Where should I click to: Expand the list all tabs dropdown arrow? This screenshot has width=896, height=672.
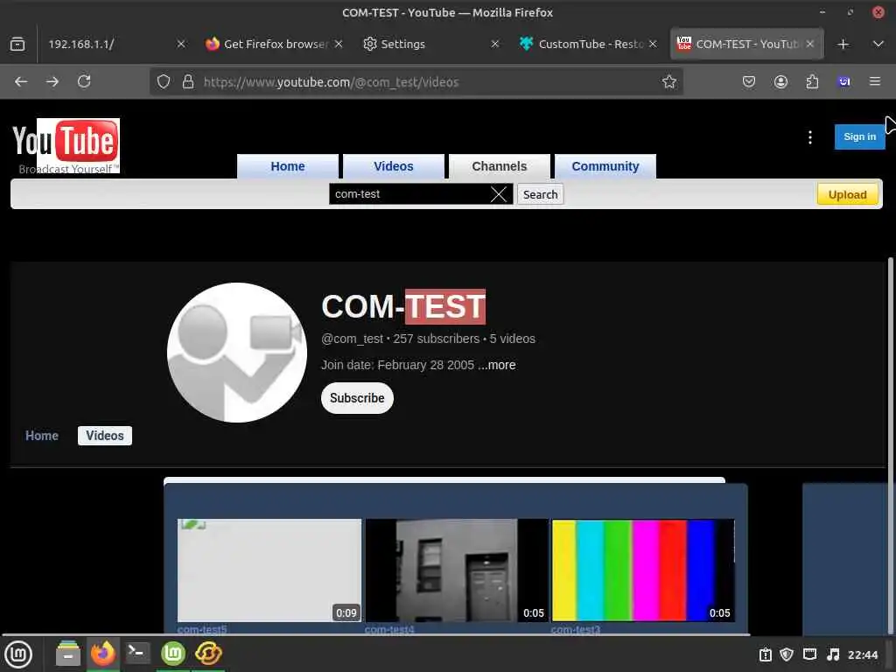pos(878,44)
